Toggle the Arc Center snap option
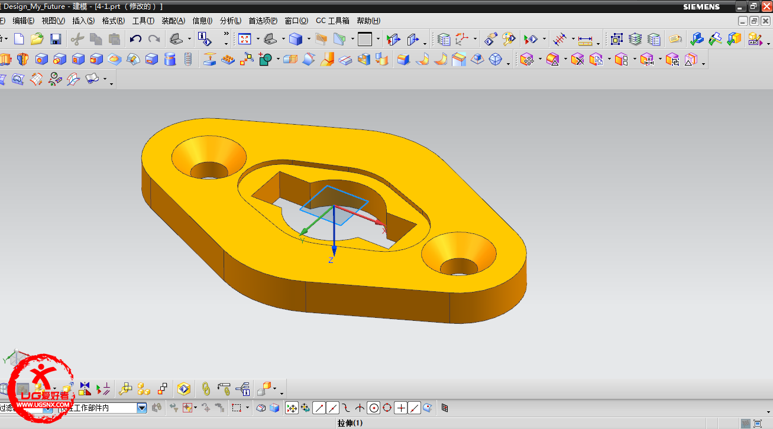Viewport: 773px width, 429px height. click(373, 408)
